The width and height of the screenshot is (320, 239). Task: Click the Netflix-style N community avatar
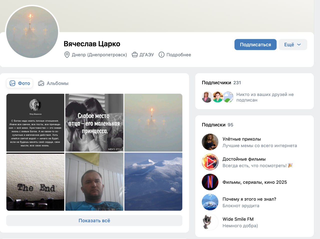pos(210,182)
